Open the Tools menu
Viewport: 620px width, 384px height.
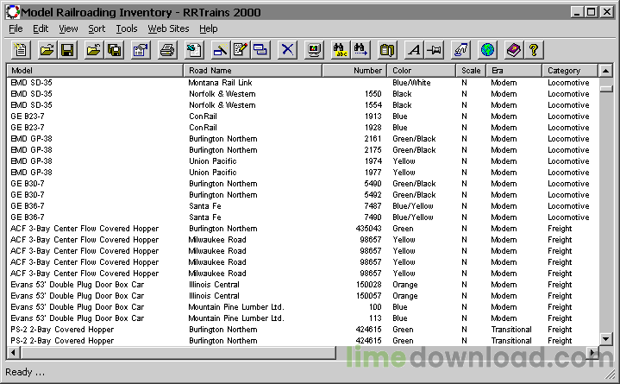click(127, 28)
